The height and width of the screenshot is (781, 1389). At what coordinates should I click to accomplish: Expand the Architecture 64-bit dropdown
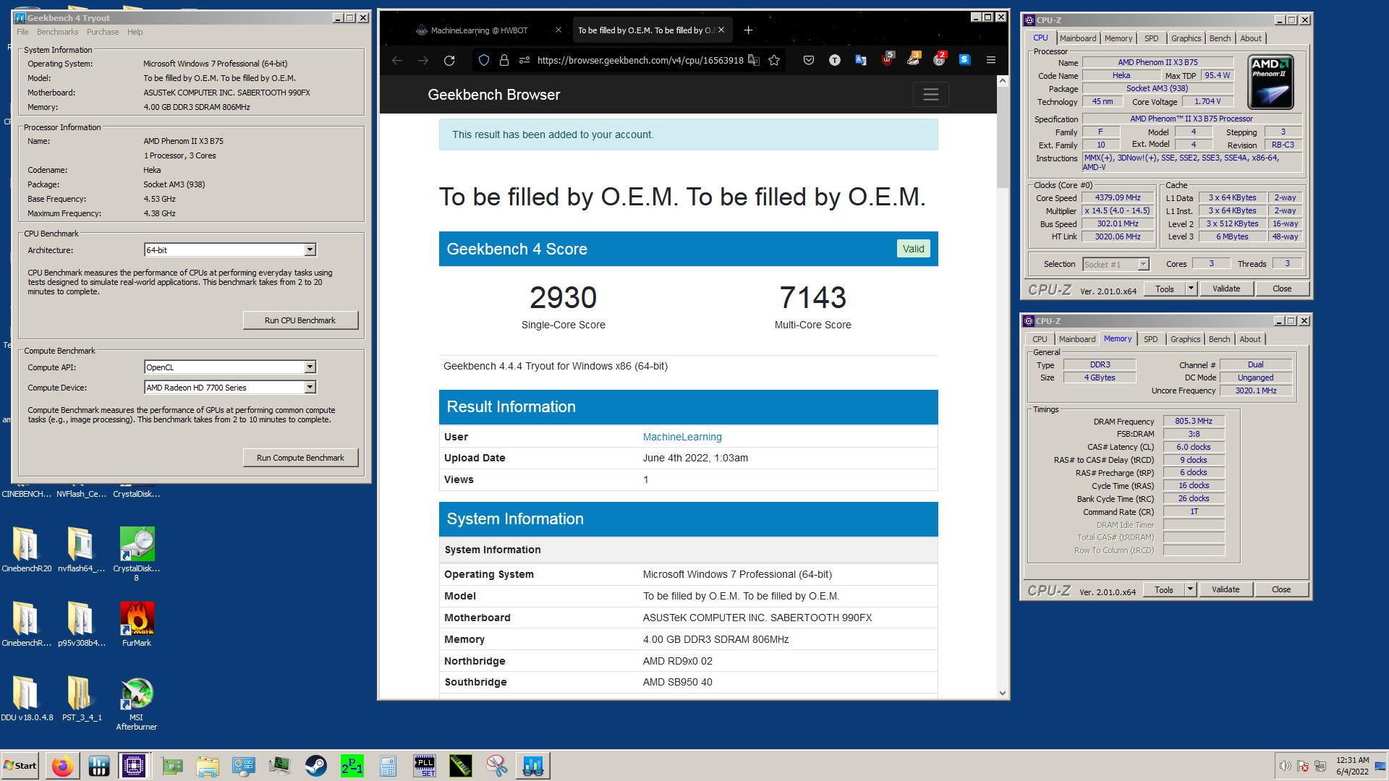[310, 250]
